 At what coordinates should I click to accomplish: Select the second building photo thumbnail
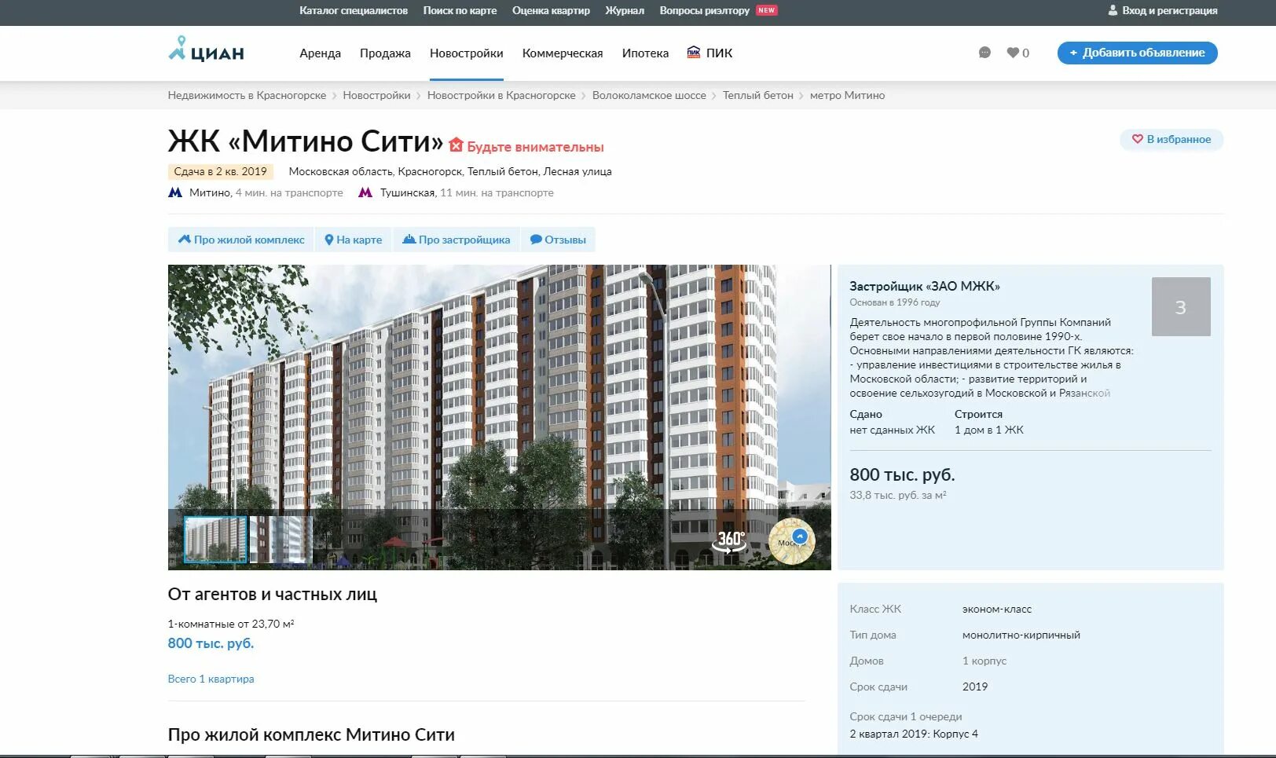click(x=280, y=540)
